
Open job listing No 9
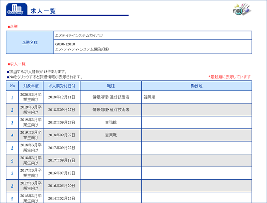coord(12,199)
